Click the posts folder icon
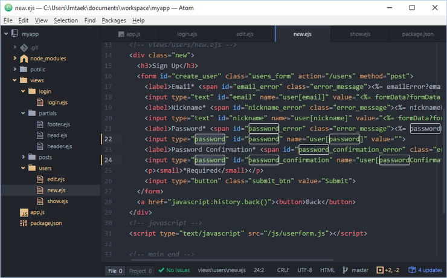This screenshot has width=447, height=278. coord(32,157)
